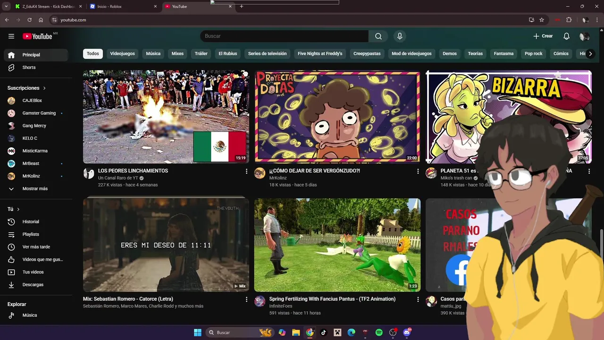Expand the Suscripciones section
The width and height of the screenshot is (604, 340).
[27, 88]
